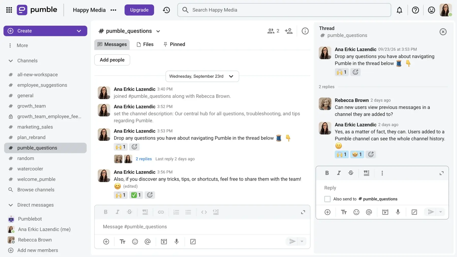This screenshot has height=257, width=457.
Task: Toggle text formatting in thread reply box
Action: pos(344,212)
